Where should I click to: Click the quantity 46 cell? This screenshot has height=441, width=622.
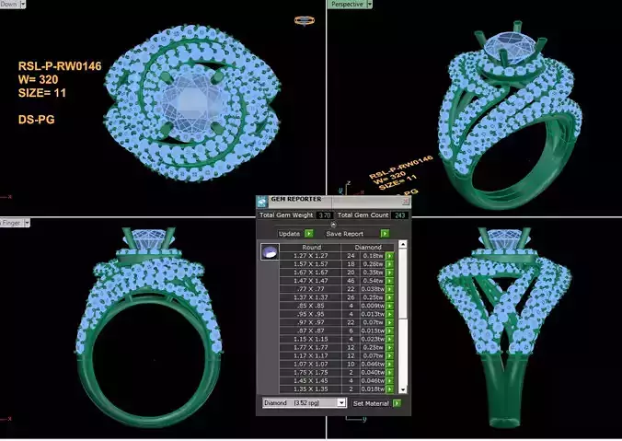[351, 281]
